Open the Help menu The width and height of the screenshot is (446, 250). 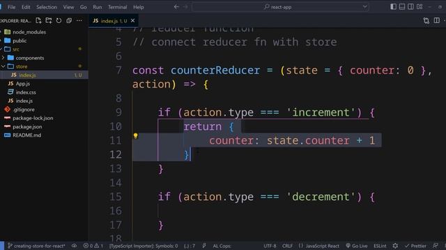(x=139, y=7)
